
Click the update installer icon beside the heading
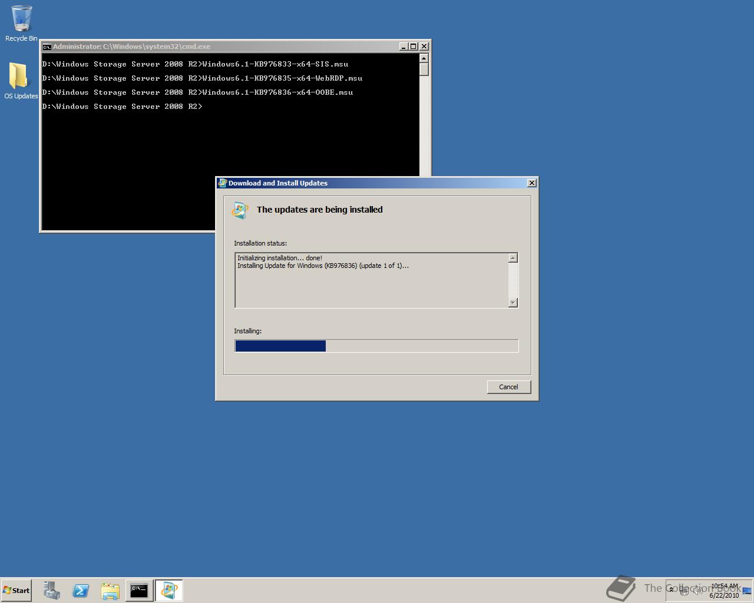240,210
